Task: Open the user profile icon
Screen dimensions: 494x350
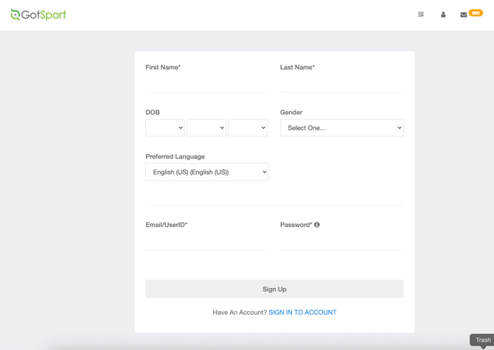Action: point(443,15)
